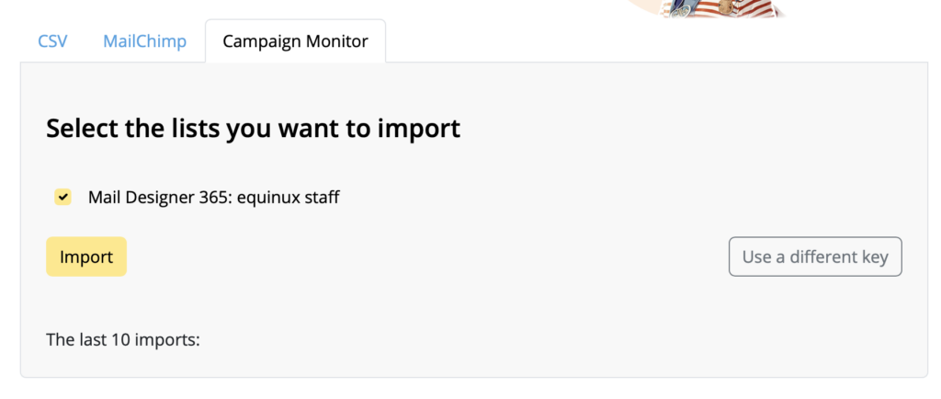This screenshot has width=941, height=399.
Task: Click empty gray panel area below Import
Action: click(x=420, y=303)
